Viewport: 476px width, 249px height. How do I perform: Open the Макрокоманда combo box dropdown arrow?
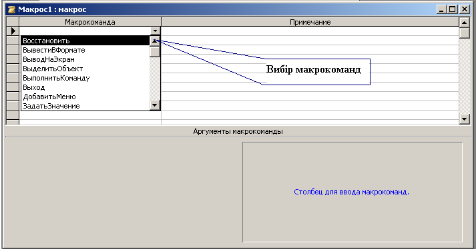(x=155, y=31)
